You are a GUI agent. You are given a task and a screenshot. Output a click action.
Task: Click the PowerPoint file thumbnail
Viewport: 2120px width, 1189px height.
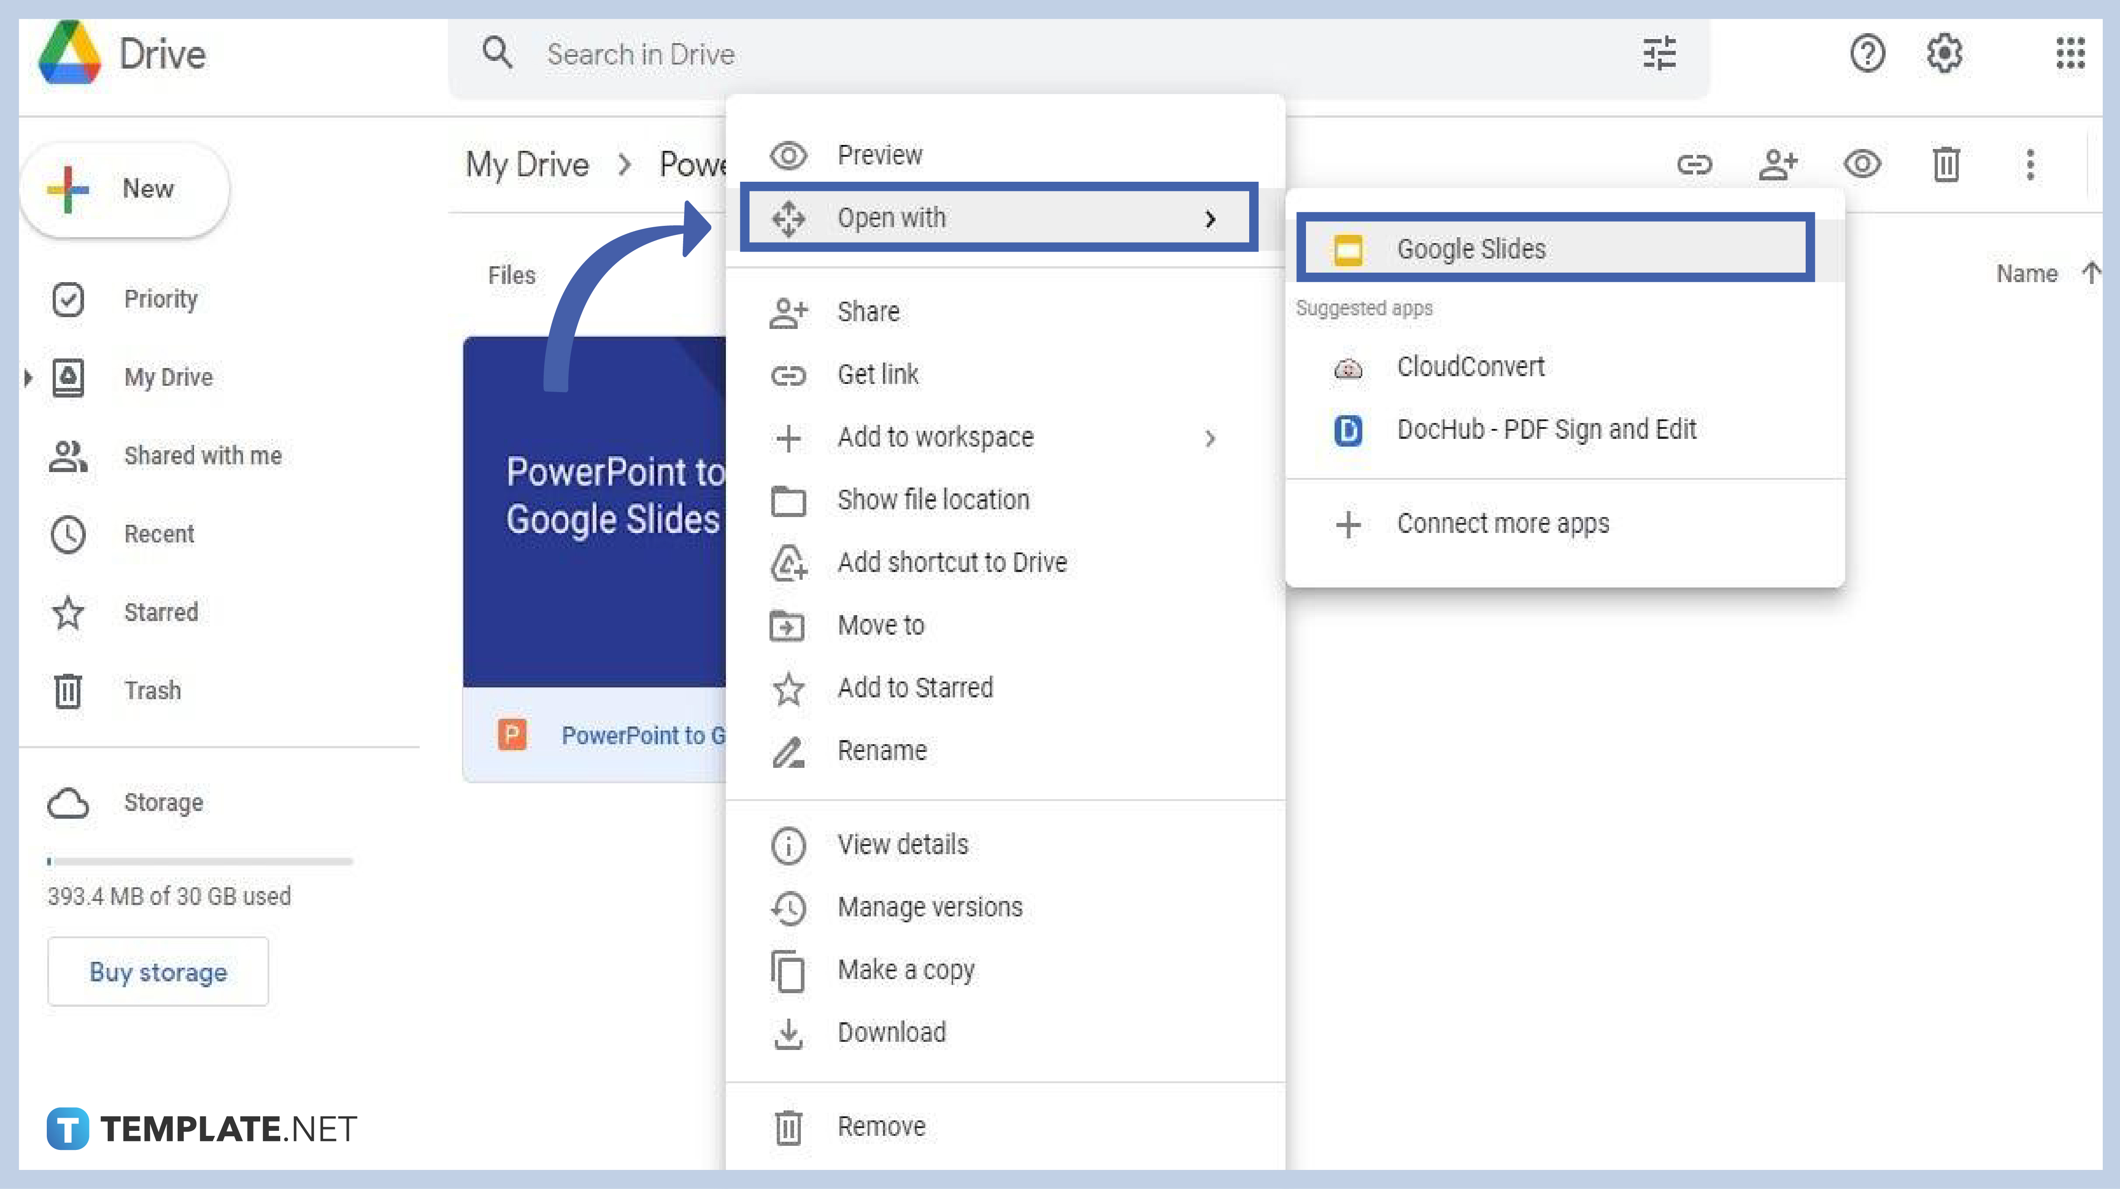[x=594, y=511]
